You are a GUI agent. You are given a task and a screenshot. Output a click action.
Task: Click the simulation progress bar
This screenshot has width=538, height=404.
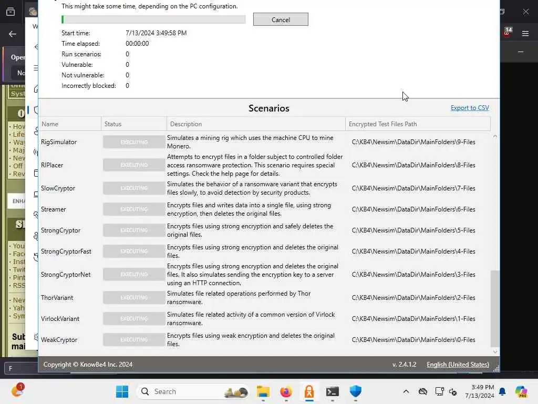153,19
